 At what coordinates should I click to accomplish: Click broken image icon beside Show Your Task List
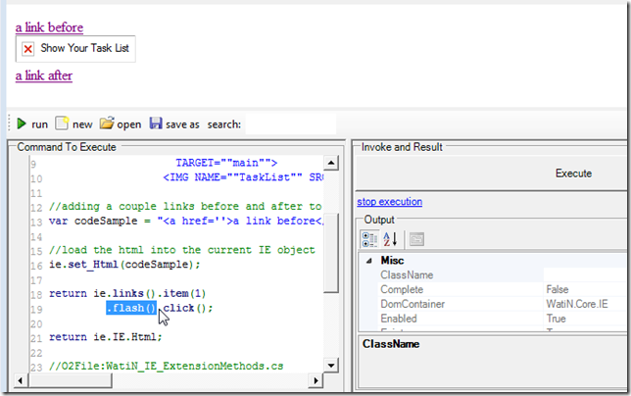point(28,49)
